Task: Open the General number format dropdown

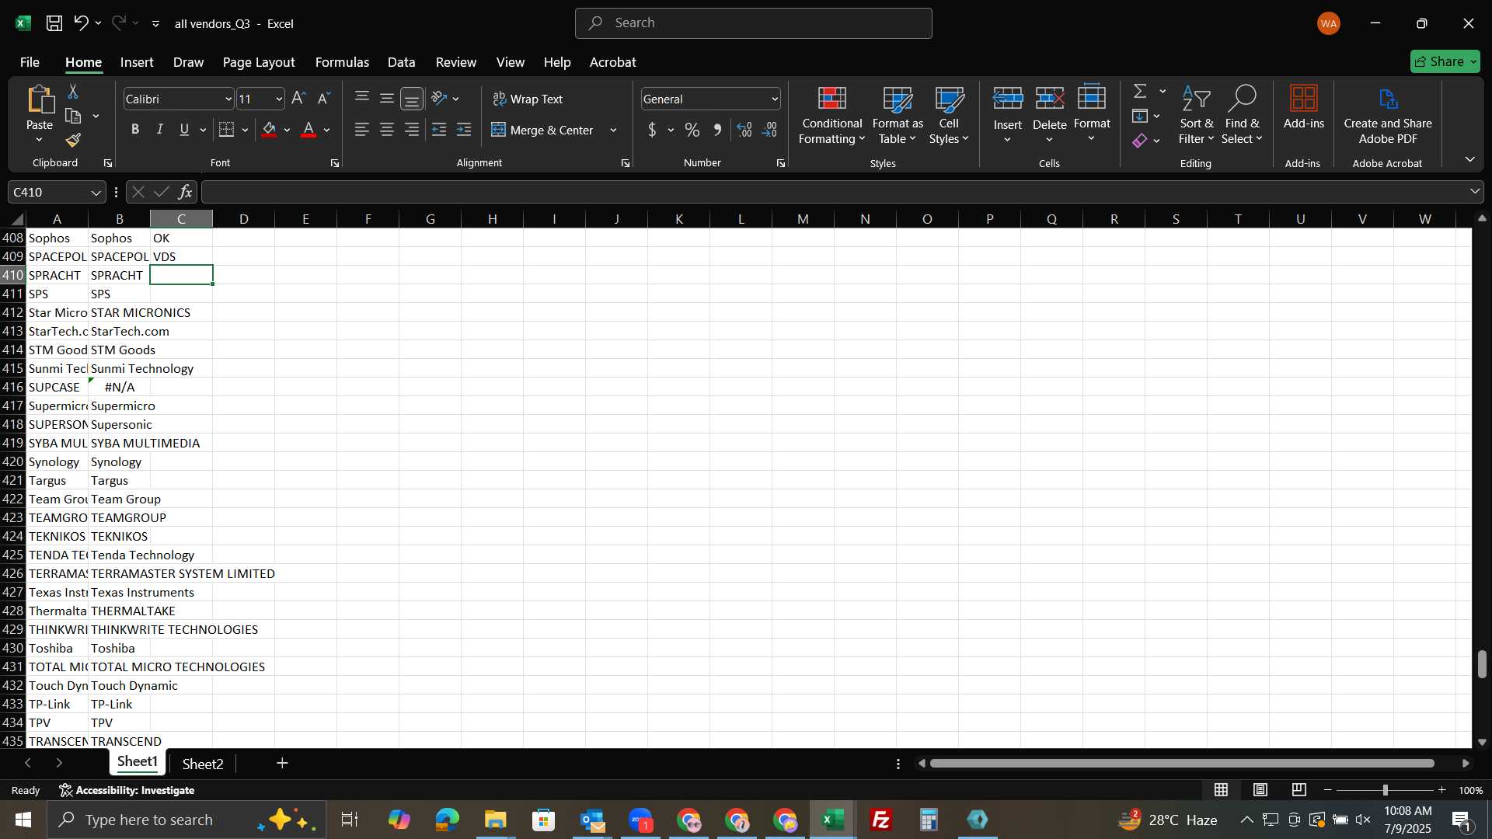Action: point(775,99)
